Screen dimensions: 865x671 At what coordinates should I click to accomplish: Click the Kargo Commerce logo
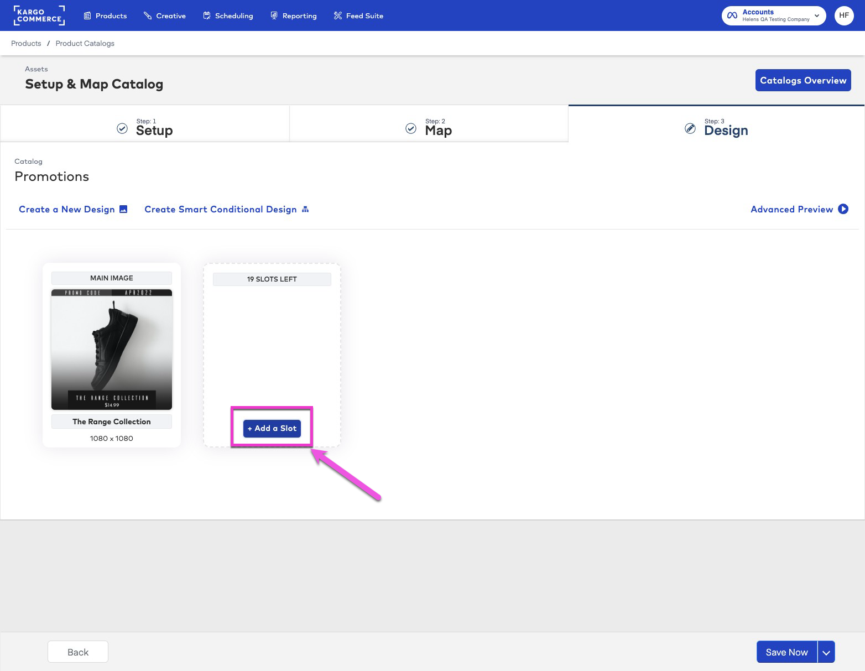39,15
